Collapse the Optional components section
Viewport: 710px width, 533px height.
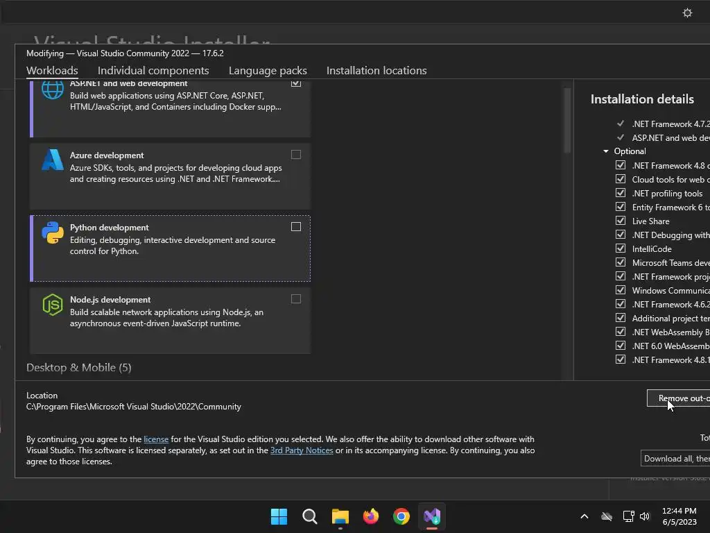click(606, 151)
